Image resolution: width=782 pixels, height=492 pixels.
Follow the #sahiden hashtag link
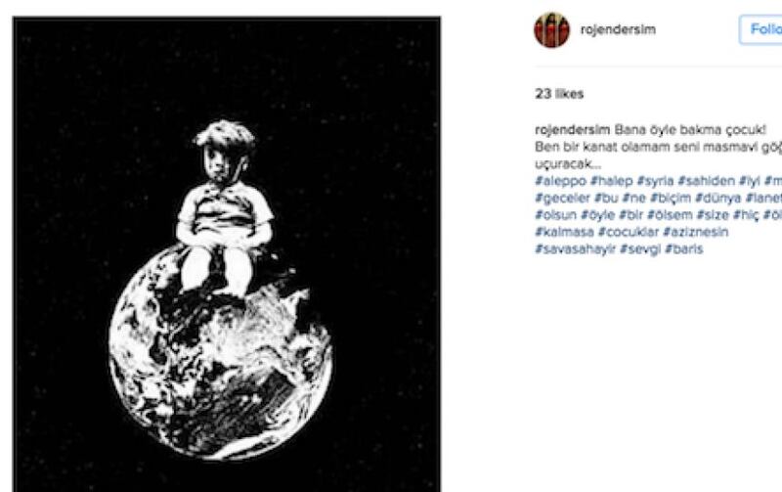(706, 181)
